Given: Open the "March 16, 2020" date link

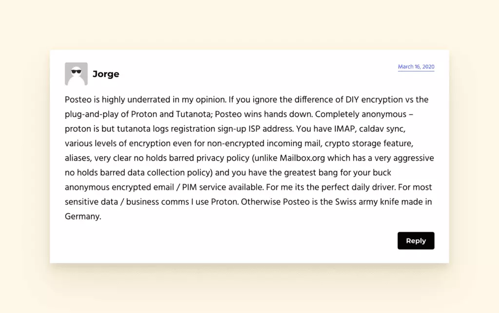Looking at the screenshot, I should pos(416,67).
